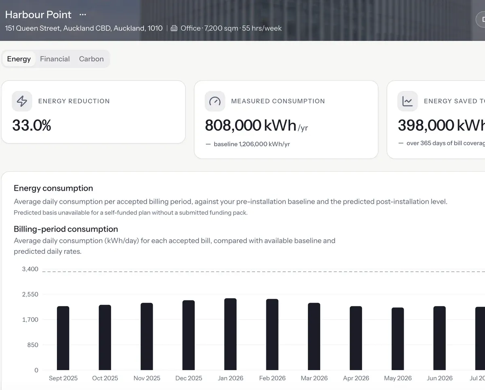The height and width of the screenshot is (390, 485).
Task: Click the building icon before Office
Action: pyautogui.click(x=174, y=28)
